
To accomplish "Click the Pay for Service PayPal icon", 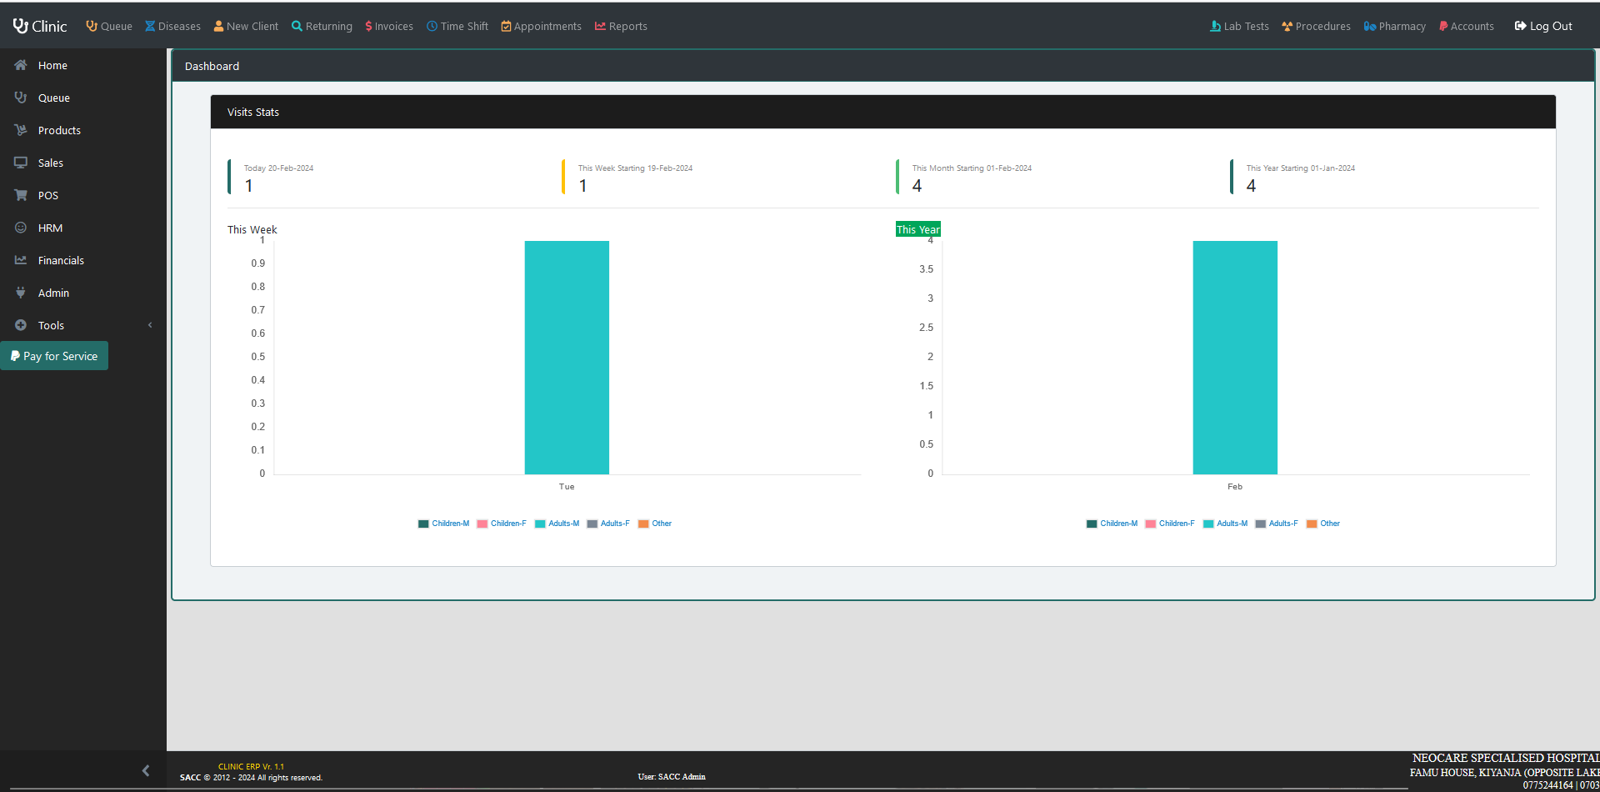I will 15,356.
